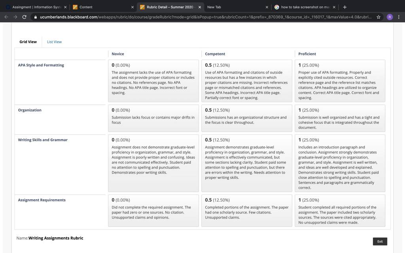
Task: Click the APA Style and Formatting row label
Action: click(41, 65)
